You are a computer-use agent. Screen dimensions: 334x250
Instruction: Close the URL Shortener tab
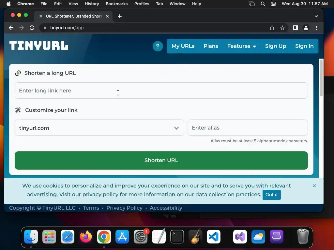click(x=107, y=16)
